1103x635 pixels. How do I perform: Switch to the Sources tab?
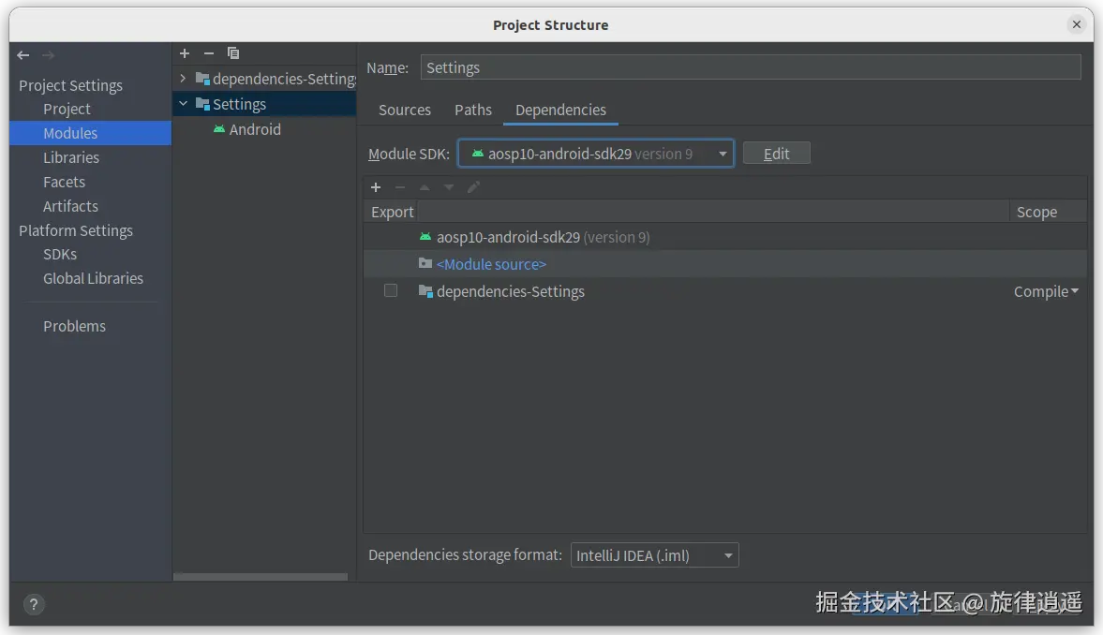[405, 110]
